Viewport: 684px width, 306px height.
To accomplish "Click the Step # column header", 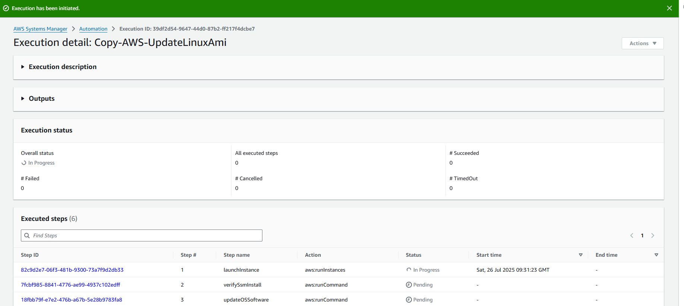I will (189, 255).
